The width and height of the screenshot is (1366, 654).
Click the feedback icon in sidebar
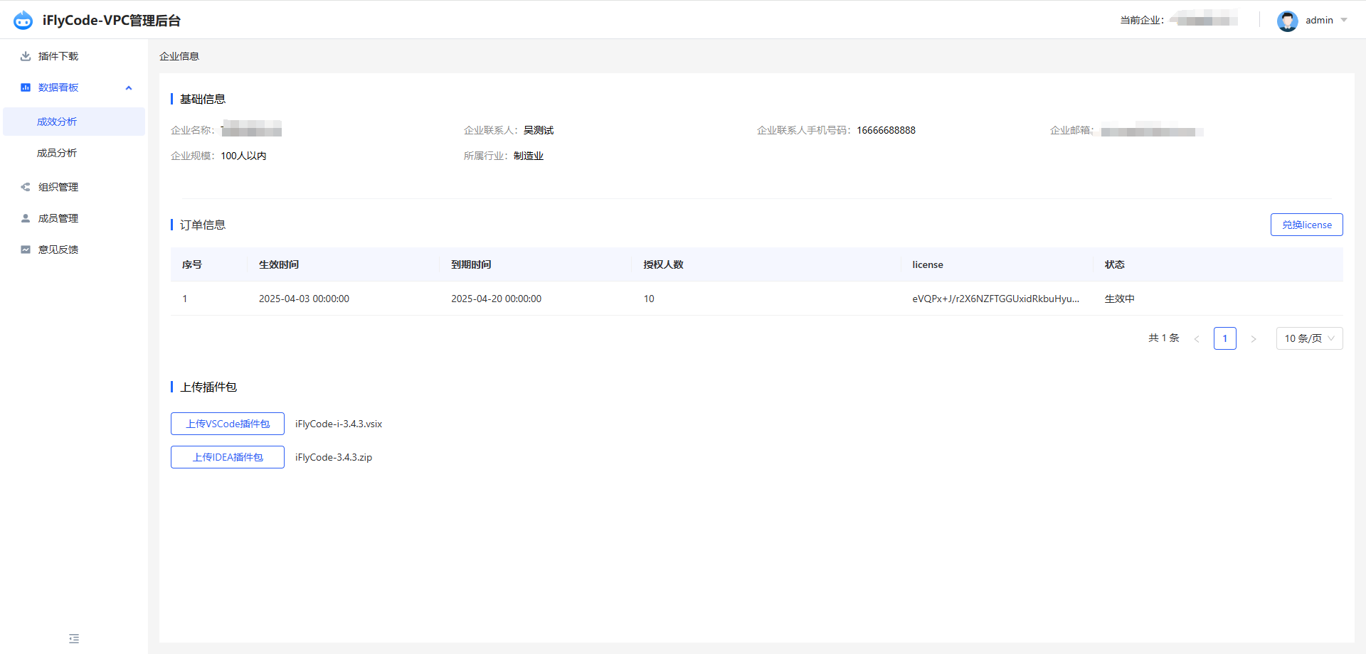tap(26, 250)
